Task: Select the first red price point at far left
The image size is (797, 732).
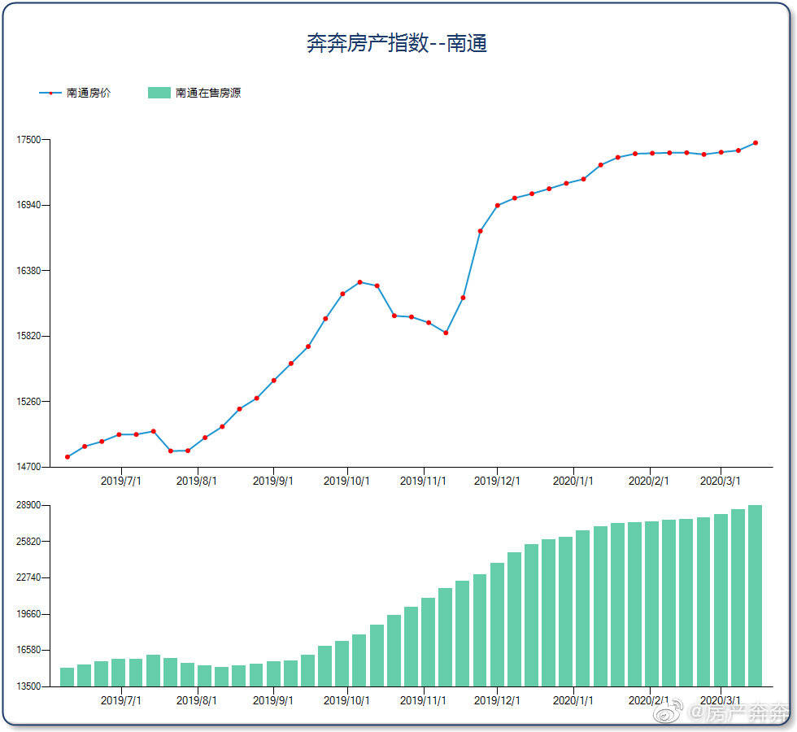Action: pos(68,457)
